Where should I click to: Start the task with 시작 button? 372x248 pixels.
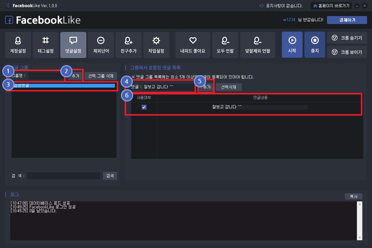(292, 45)
